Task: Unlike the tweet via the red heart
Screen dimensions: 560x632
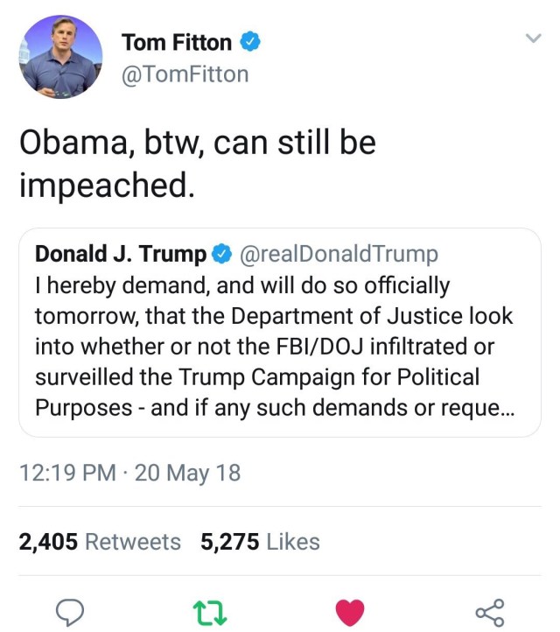Action: click(350, 611)
